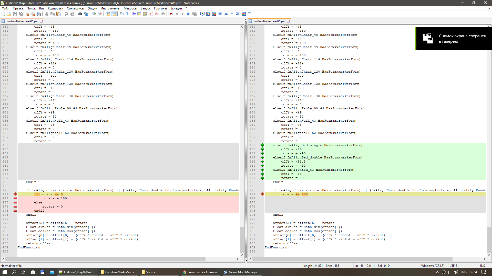The image size is (492, 276).
Task: Create a new document via toolbar
Action: [3, 14]
